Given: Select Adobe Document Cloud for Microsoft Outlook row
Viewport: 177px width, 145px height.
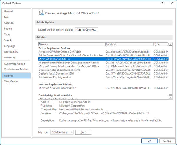Looking at the screenshot, I should click(x=103, y=55).
